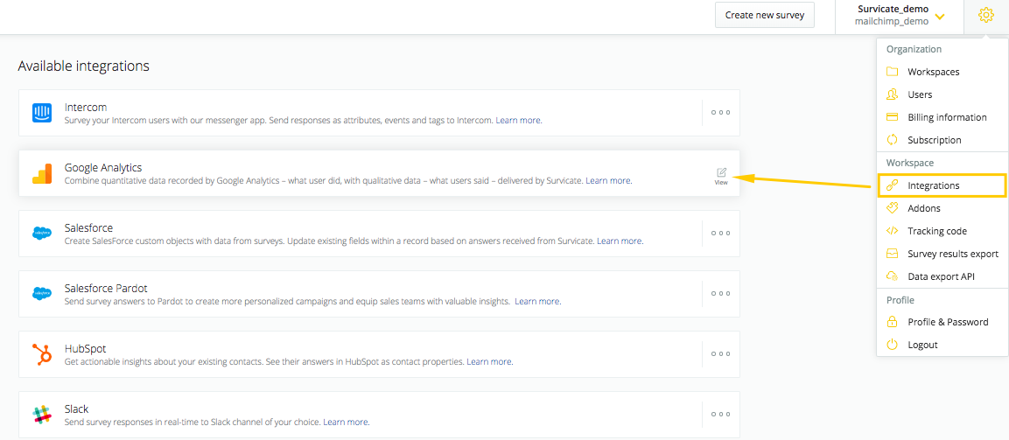
Task: Click the Tracking code brackets icon
Action: pos(892,230)
